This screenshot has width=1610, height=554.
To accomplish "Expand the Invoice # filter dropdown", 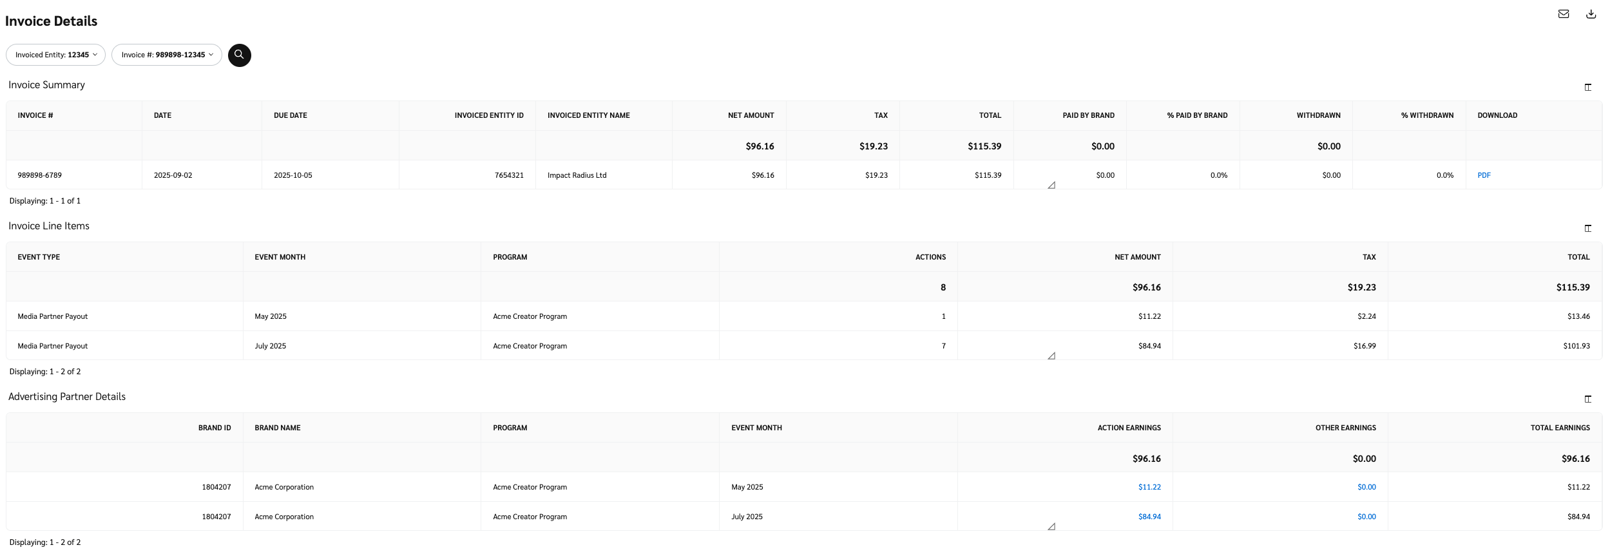I will point(166,55).
